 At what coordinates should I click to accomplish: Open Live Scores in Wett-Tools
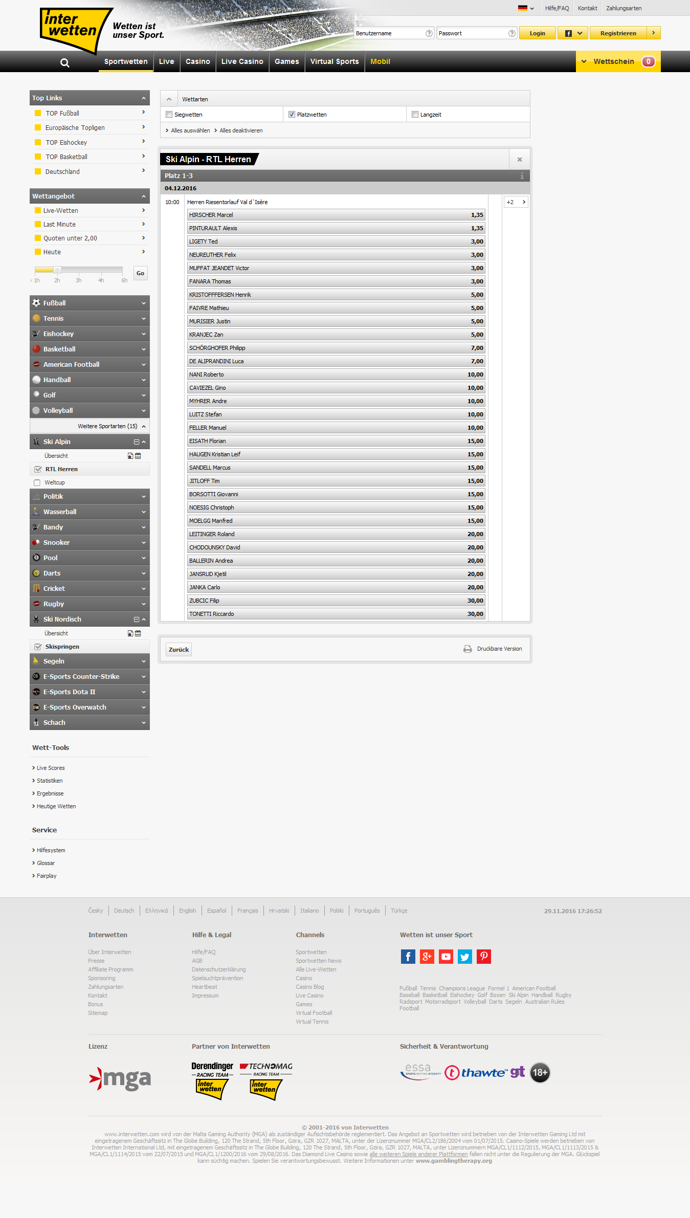(x=51, y=768)
